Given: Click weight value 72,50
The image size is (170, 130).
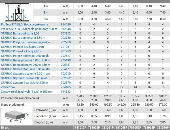Looking at the screenshot, I should click(80, 105).
